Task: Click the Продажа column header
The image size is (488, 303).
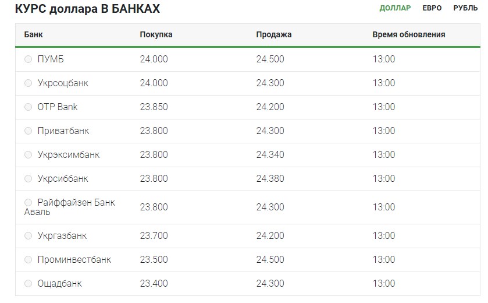Action: 273,34
